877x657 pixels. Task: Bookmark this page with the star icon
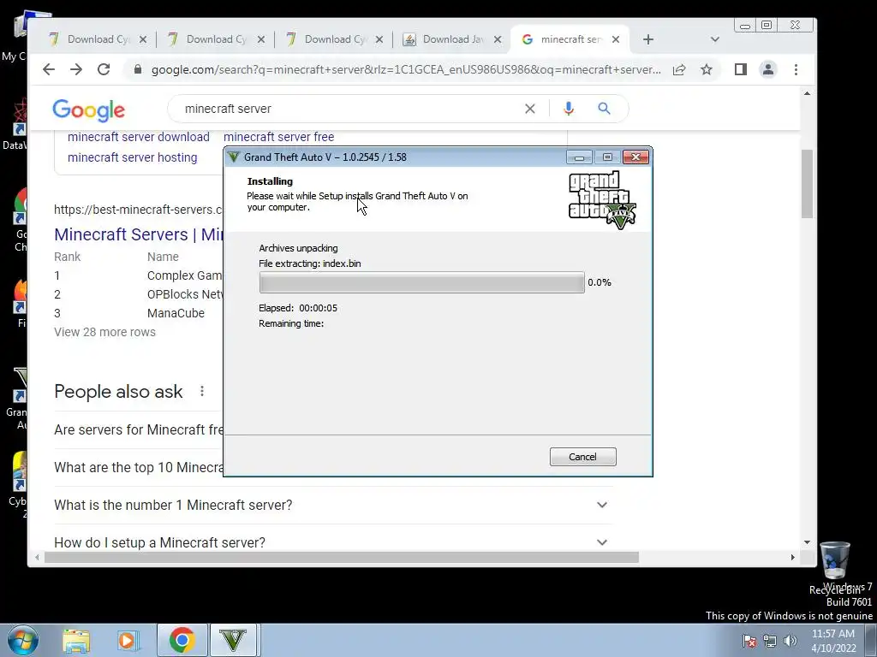click(x=707, y=69)
